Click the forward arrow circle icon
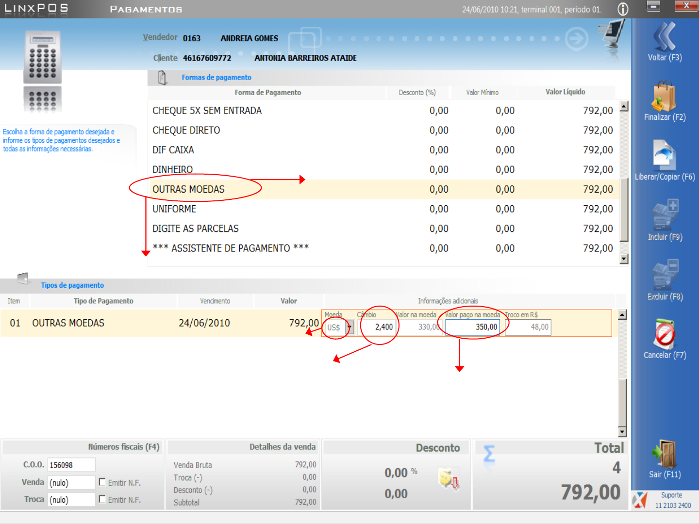Viewport: 699px width, 524px height. pyautogui.click(x=577, y=39)
